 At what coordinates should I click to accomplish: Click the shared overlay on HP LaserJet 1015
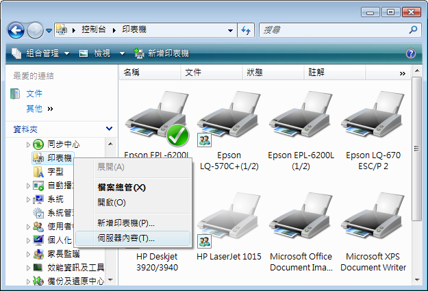(x=205, y=241)
